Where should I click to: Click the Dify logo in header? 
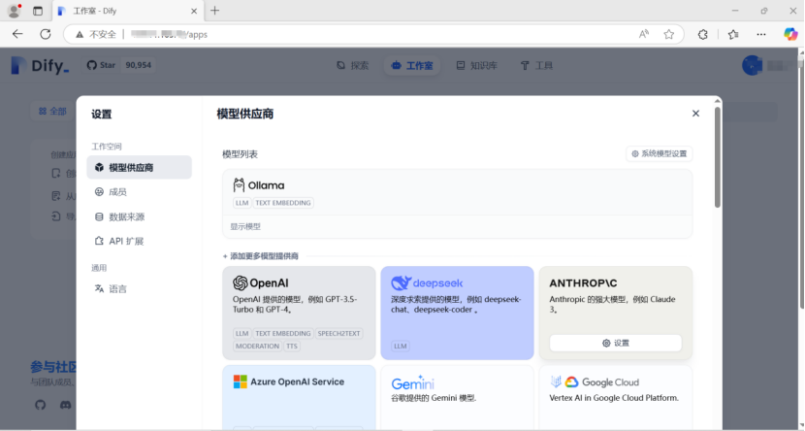pos(40,66)
